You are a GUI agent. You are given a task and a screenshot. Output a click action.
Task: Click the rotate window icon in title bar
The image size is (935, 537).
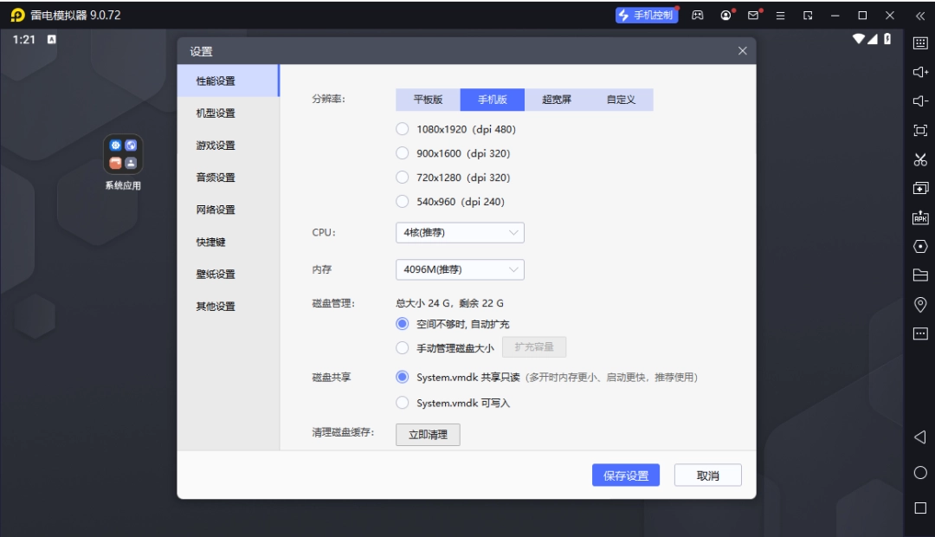808,16
